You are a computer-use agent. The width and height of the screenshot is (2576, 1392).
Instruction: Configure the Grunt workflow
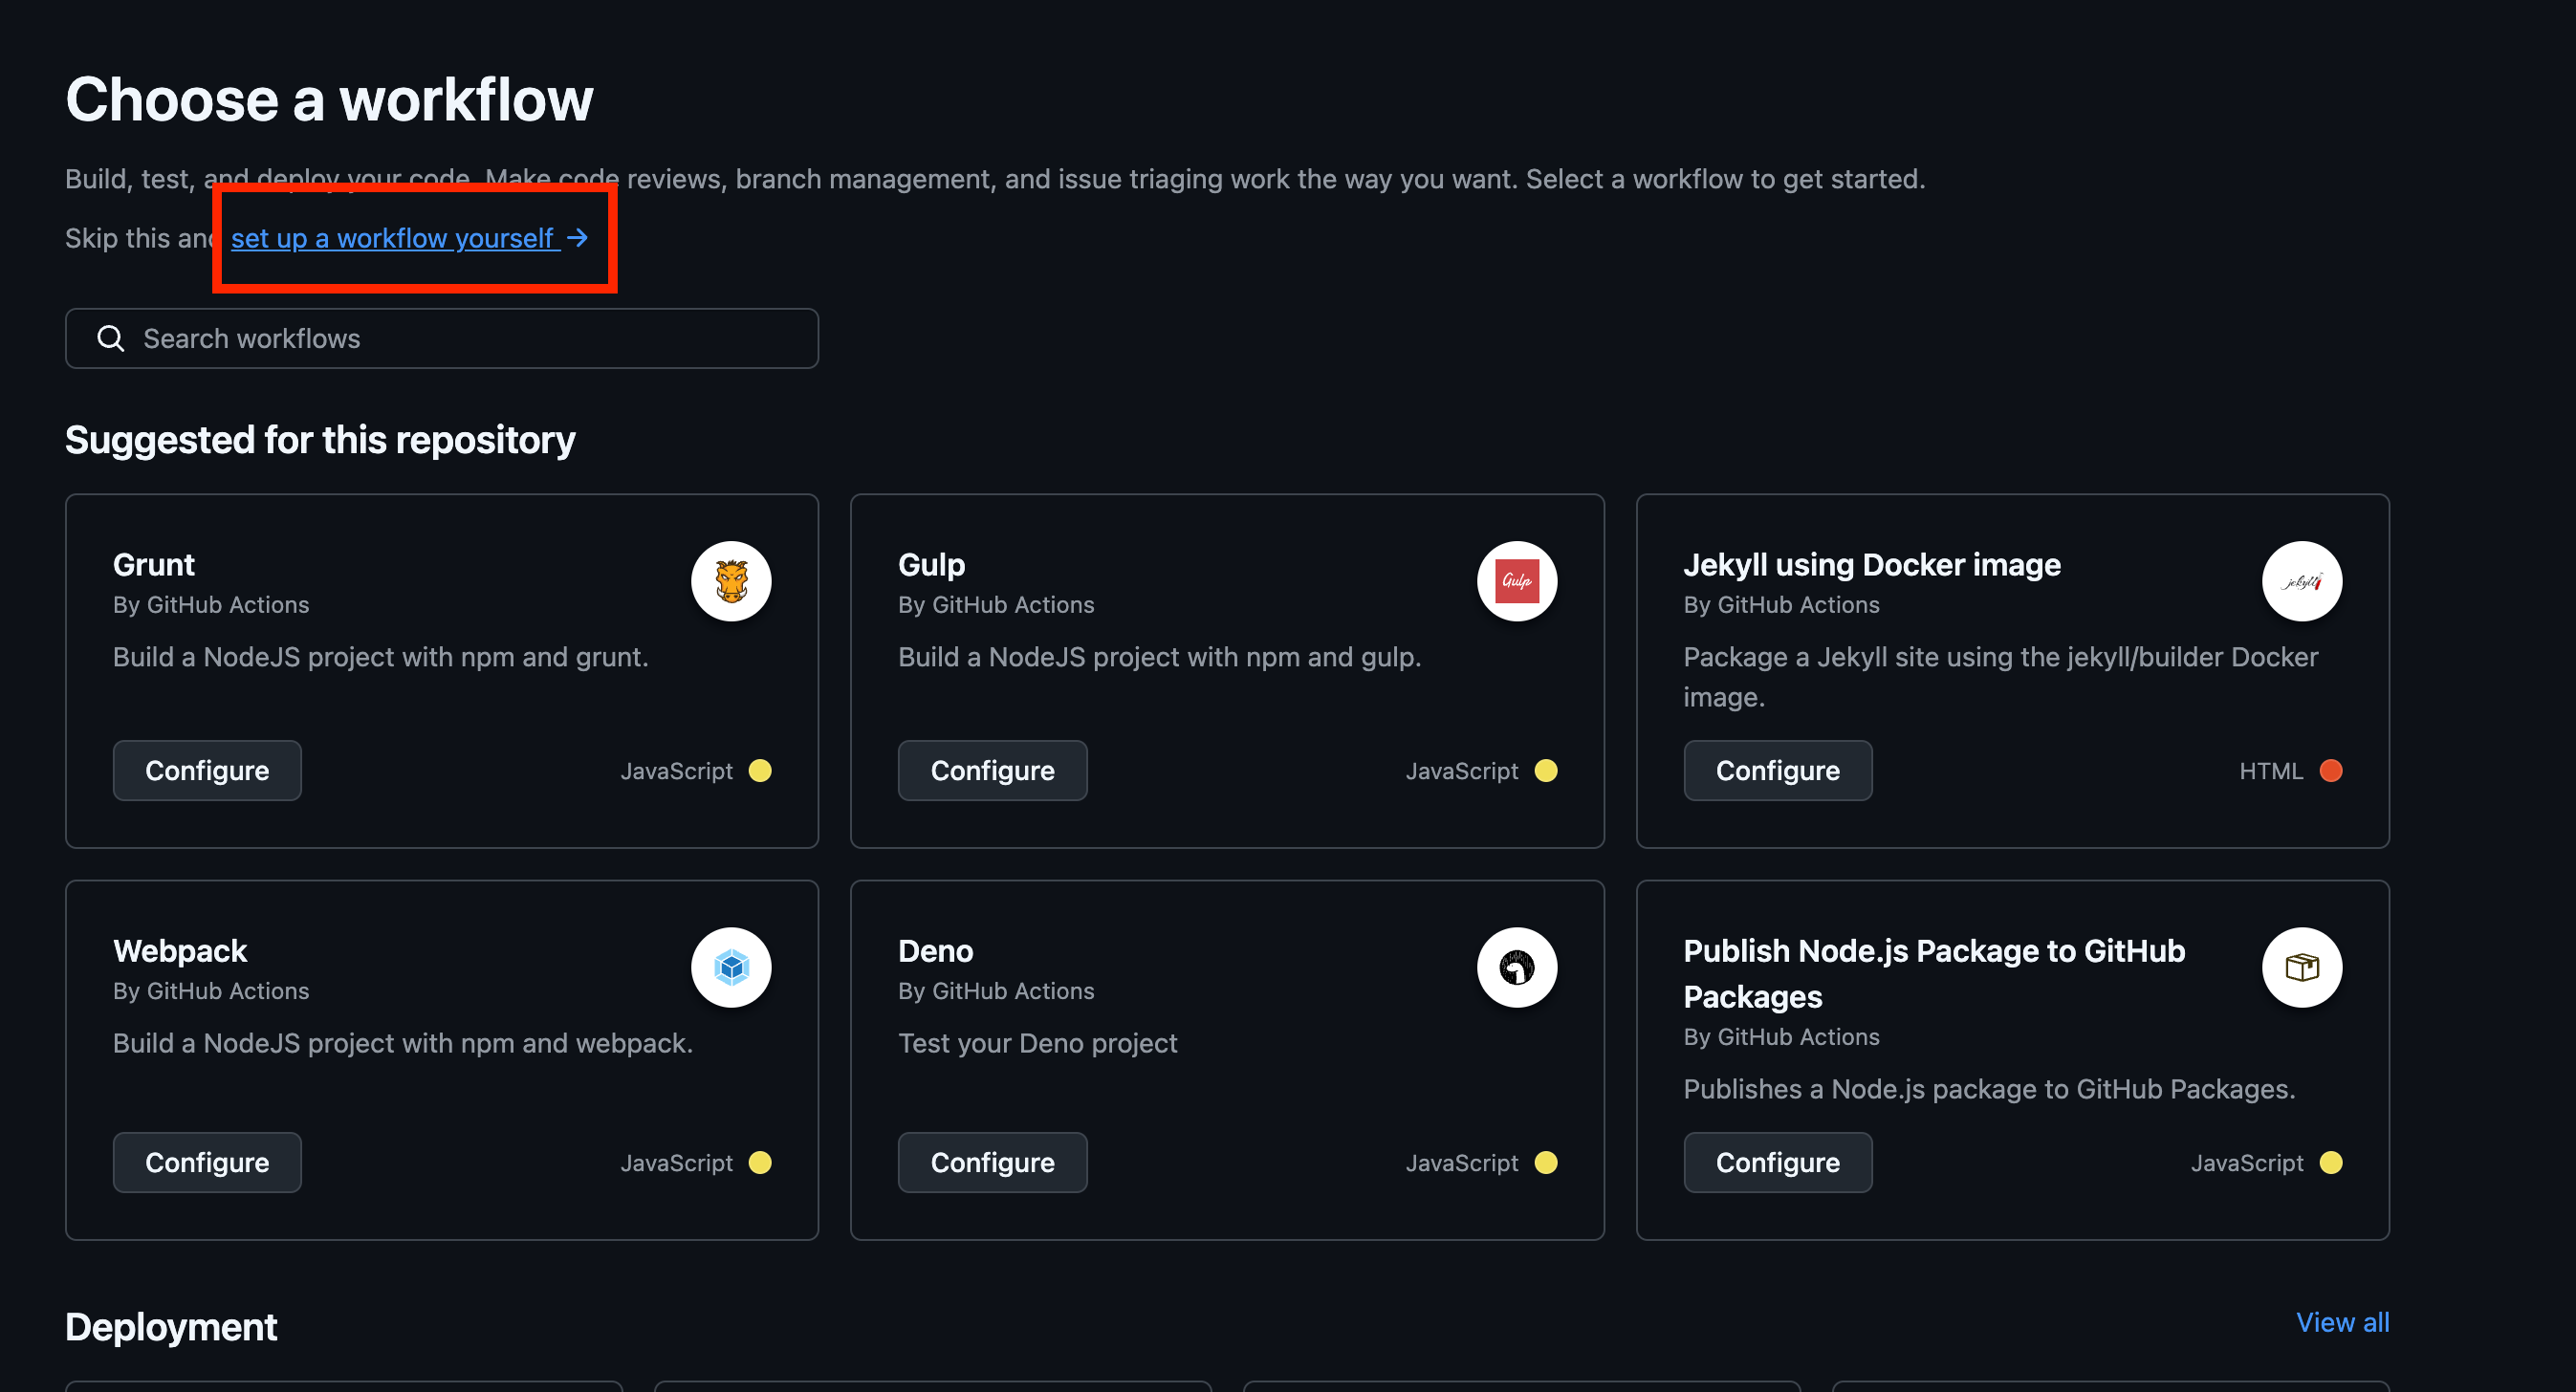pyautogui.click(x=207, y=771)
